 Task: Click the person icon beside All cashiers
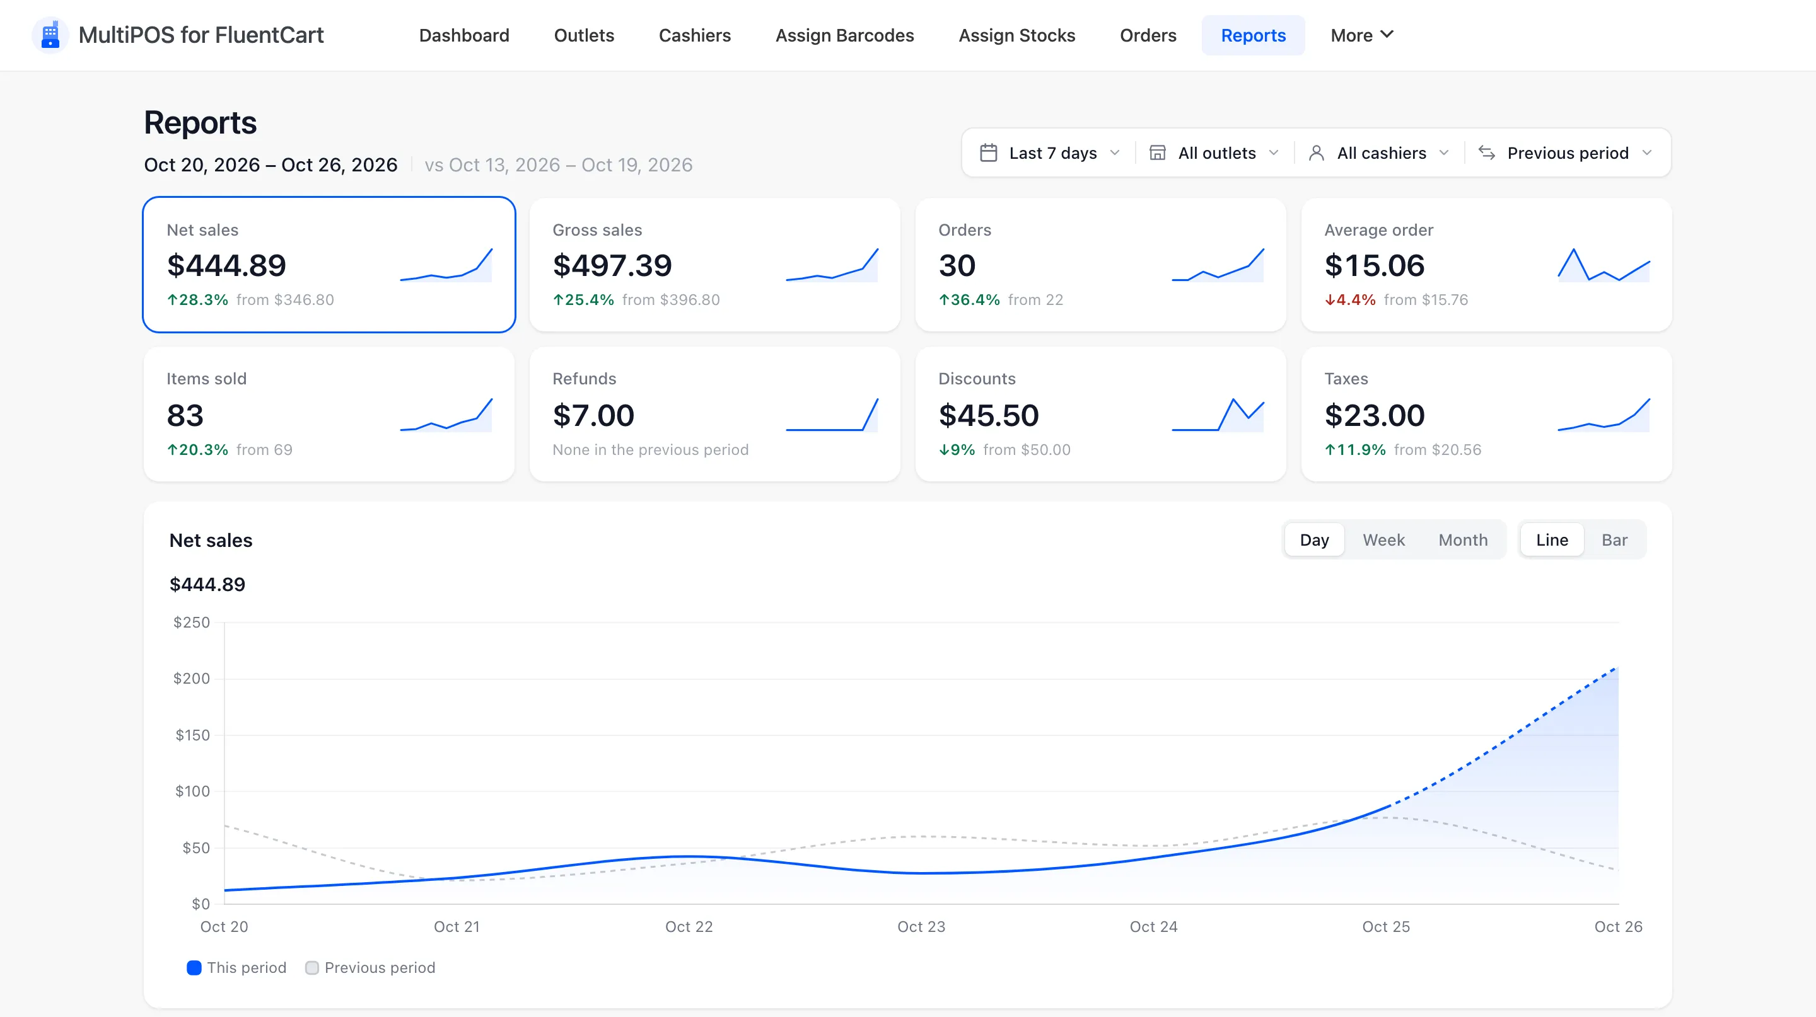coord(1316,153)
